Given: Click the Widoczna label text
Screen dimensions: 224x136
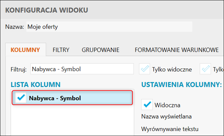Looking at the screenshot, I should click(167, 105).
